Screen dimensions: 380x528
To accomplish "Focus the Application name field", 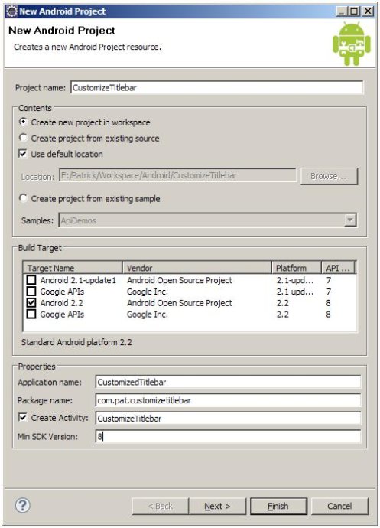I will coord(228,382).
